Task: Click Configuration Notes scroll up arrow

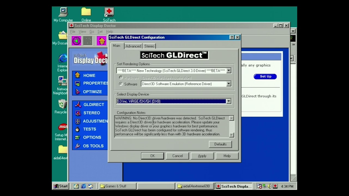Action: (231, 118)
